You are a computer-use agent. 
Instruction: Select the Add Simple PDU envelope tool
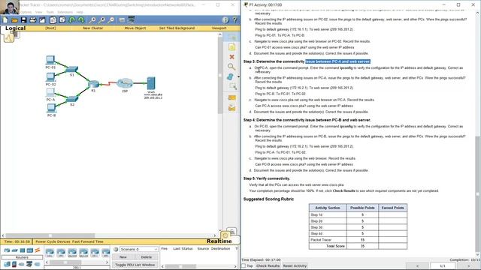coord(232,97)
